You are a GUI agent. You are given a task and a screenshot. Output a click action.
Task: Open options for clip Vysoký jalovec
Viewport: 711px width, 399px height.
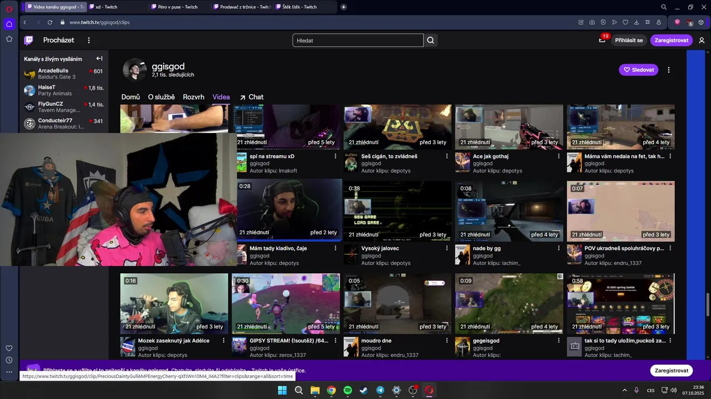coord(447,248)
